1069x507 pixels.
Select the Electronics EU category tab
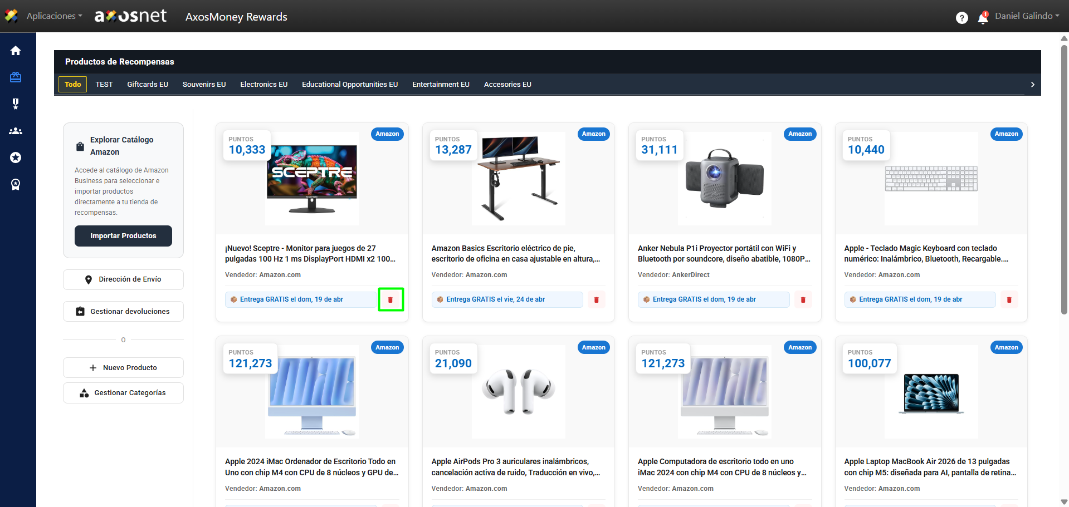263,85
